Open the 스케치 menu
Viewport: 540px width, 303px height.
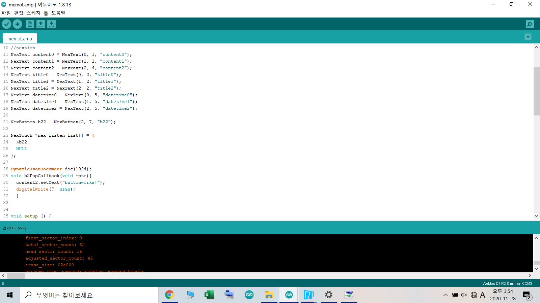click(x=33, y=13)
